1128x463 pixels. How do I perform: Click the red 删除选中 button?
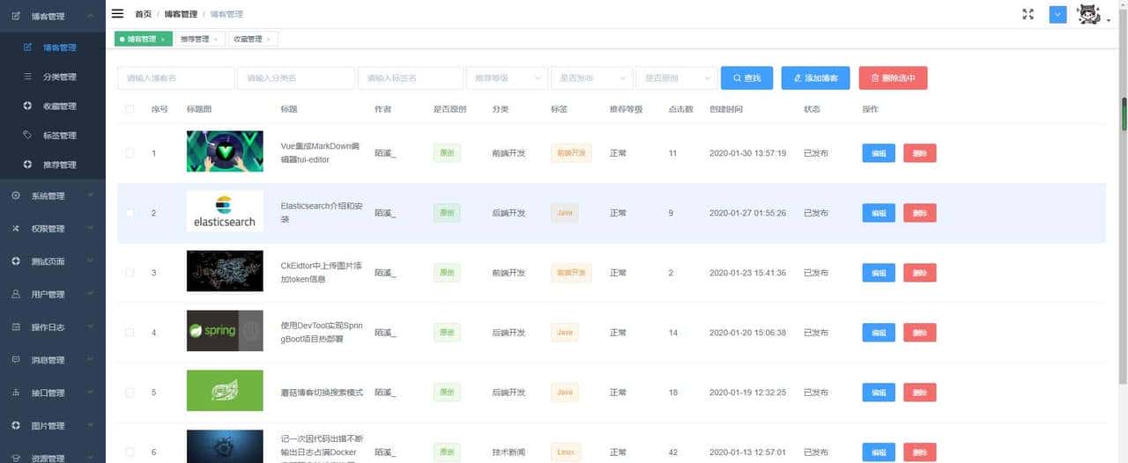[893, 78]
